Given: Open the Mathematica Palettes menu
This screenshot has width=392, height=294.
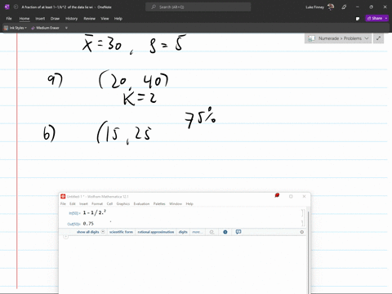Looking at the screenshot, I should coord(159,203).
